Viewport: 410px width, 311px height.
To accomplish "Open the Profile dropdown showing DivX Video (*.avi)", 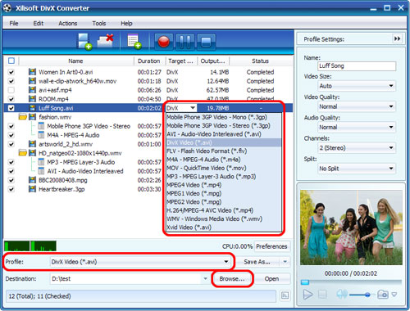I will coord(140,262).
